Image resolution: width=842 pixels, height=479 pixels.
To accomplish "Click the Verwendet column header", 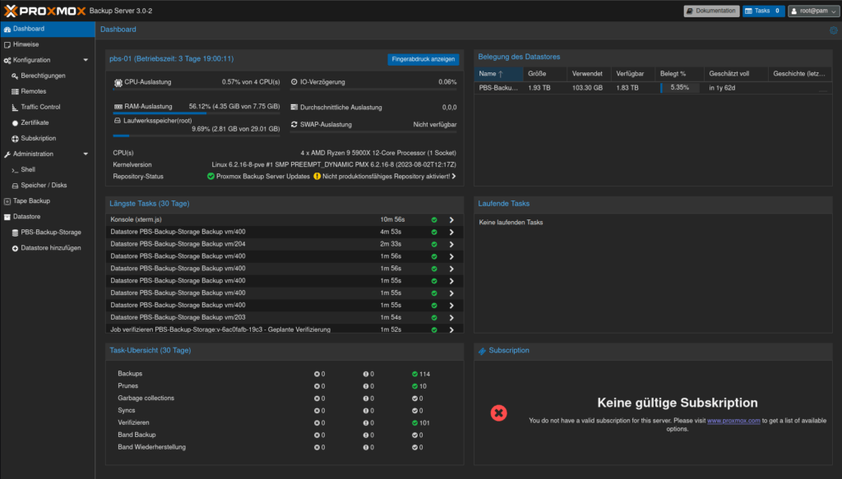I will [x=589, y=73].
